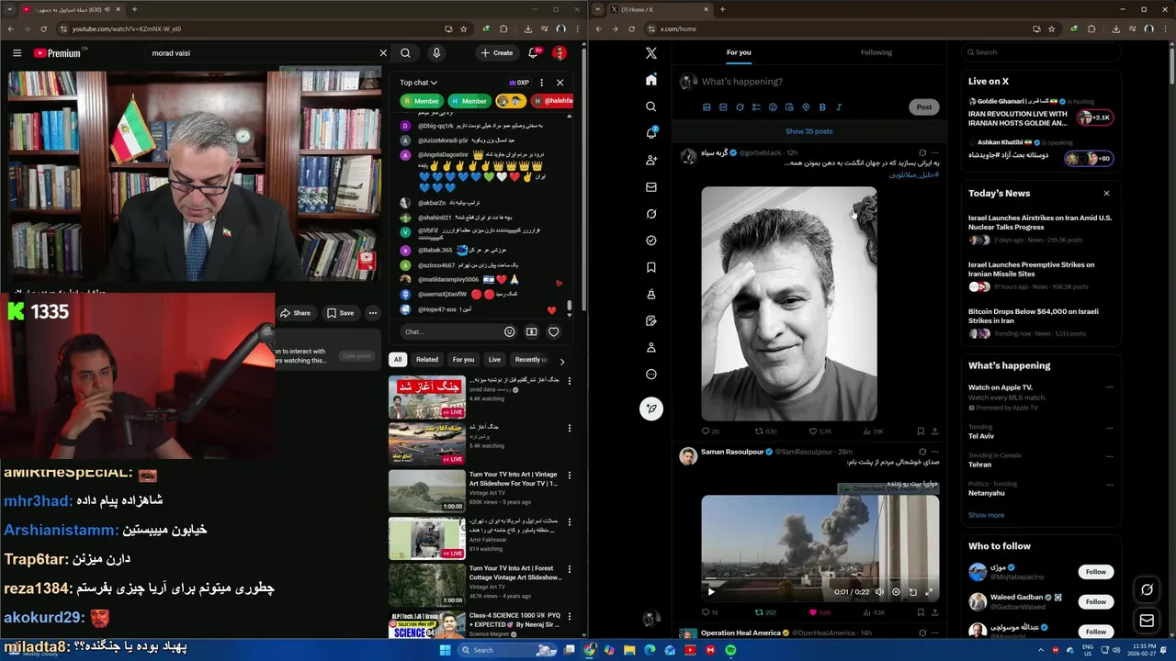Open more options for Tel Aviv trend
Screen dimensions: 1176x661
click(1109, 427)
